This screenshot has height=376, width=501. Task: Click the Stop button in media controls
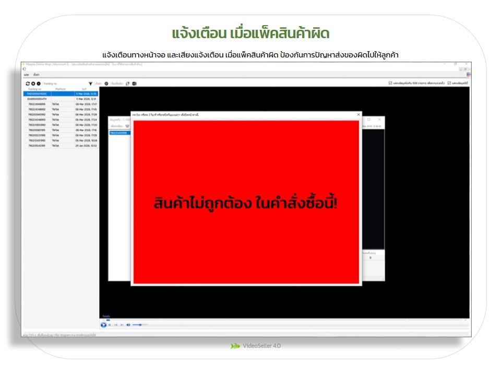[110, 325]
